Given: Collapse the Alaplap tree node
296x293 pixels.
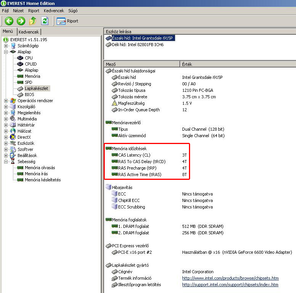Looking at the screenshot, I should (x=6, y=52).
